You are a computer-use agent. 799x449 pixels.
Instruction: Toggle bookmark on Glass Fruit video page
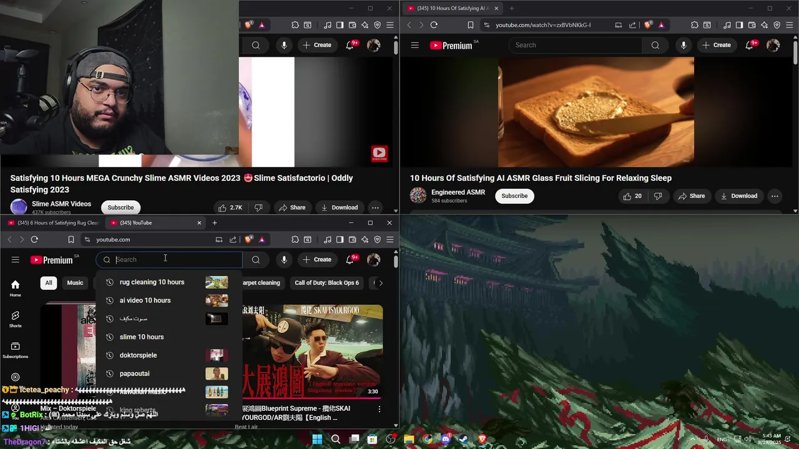(x=471, y=25)
